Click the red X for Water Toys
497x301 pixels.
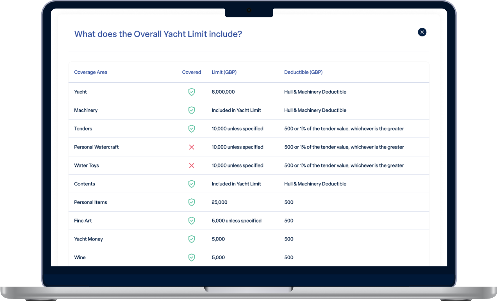(192, 166)
